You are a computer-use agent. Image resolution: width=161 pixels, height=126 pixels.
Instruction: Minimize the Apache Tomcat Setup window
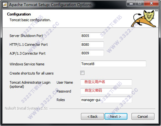(x=131, y=3)
